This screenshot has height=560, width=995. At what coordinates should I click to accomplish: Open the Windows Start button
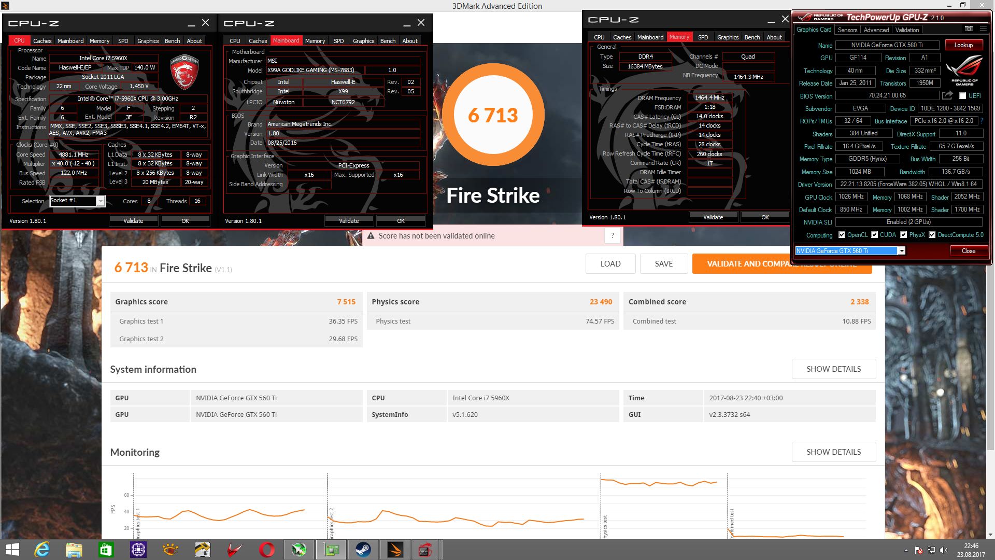pyautogui.click(x=12, y=550)
